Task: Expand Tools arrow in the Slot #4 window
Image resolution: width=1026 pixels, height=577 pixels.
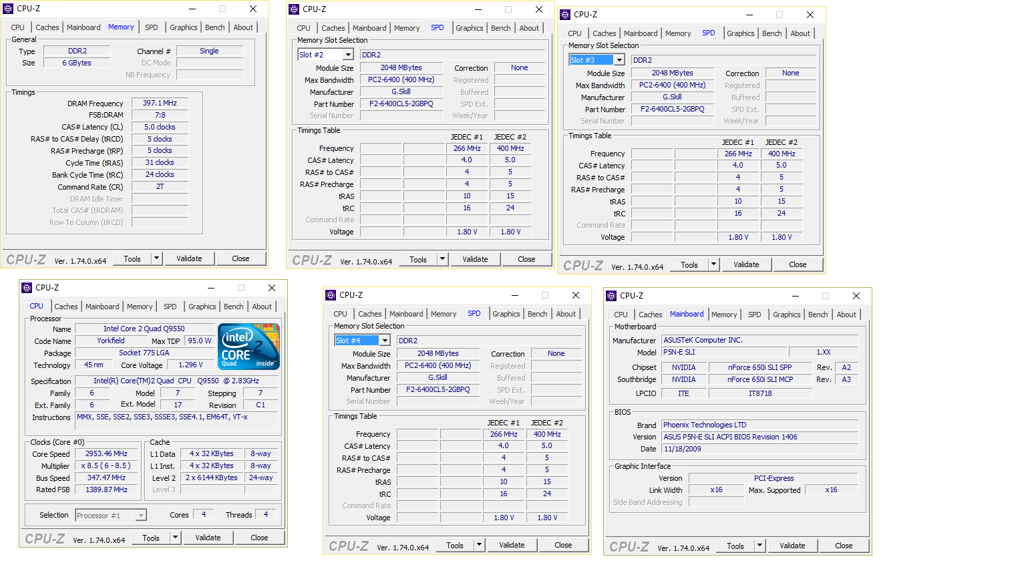Action: (x=479, y=545)
